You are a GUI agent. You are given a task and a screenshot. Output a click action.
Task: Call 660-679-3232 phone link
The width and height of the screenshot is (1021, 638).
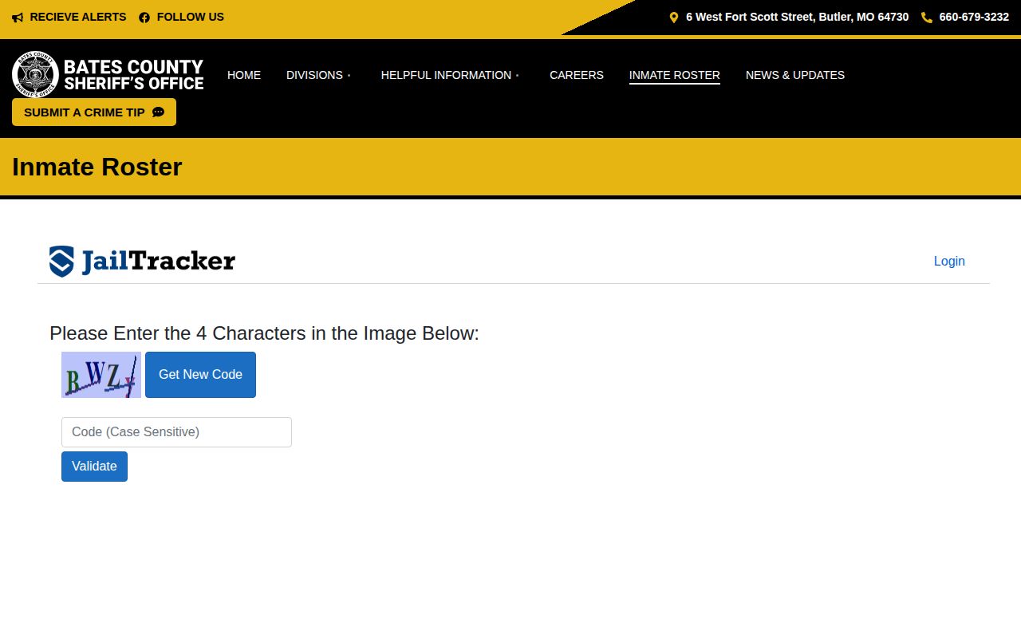974,17
